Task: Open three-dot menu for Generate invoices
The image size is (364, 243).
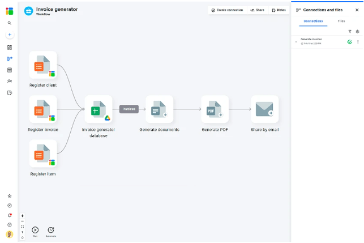Action: [x=358, y=41]
